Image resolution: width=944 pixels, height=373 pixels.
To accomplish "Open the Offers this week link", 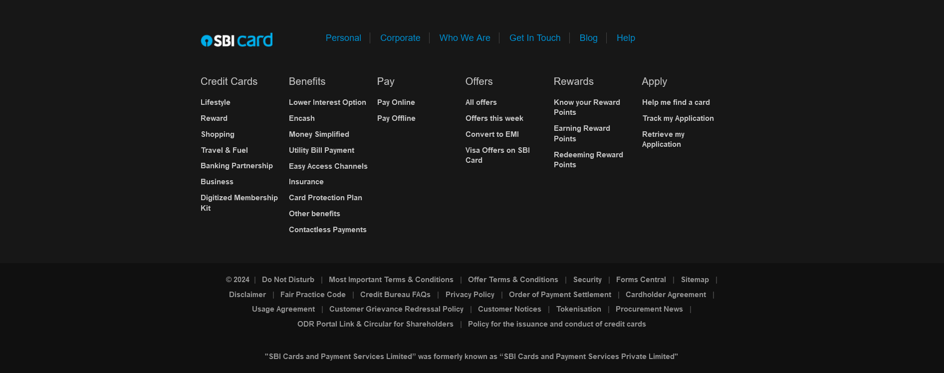I will pyautogui.click(x=494, y=118).
